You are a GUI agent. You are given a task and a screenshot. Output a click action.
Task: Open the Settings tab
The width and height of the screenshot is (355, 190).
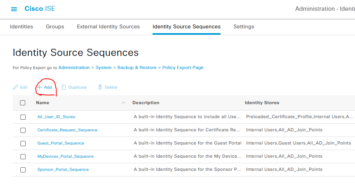pyautogui.click(x=244, y=27)
